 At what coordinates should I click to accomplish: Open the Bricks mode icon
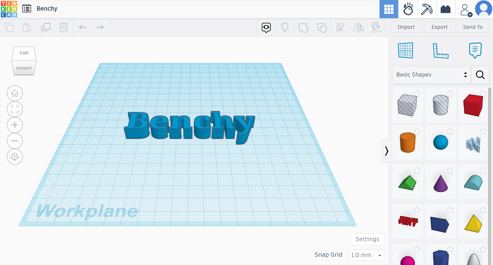446,9
